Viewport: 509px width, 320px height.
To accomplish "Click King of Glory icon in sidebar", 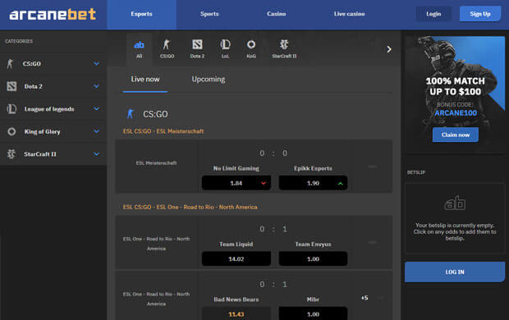I will pyautogui.click(x=11, y=131).
